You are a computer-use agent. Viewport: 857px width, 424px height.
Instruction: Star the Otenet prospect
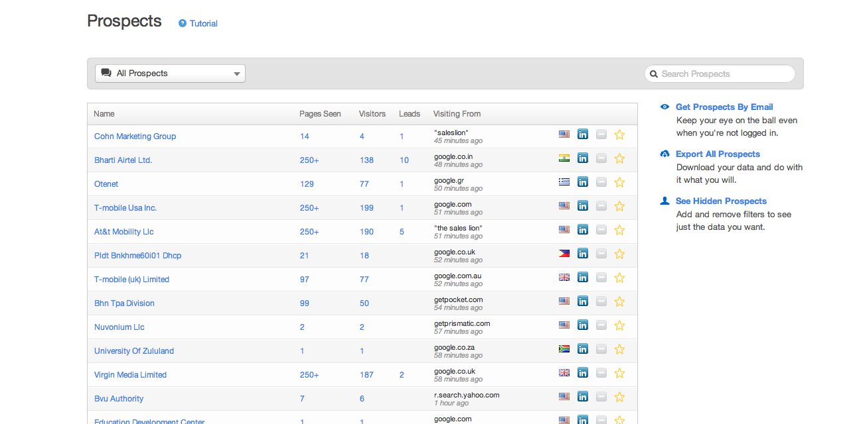[619, 182]
